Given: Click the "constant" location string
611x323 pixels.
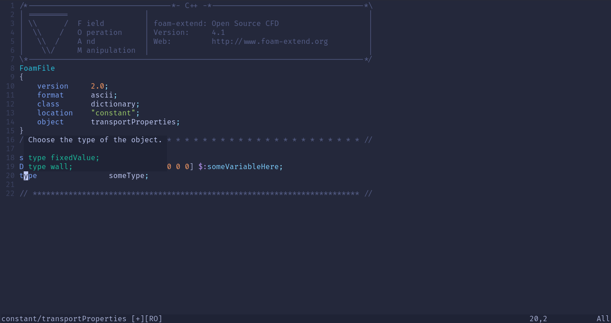Looking at the screenshot, I should (x=113, y=113).
